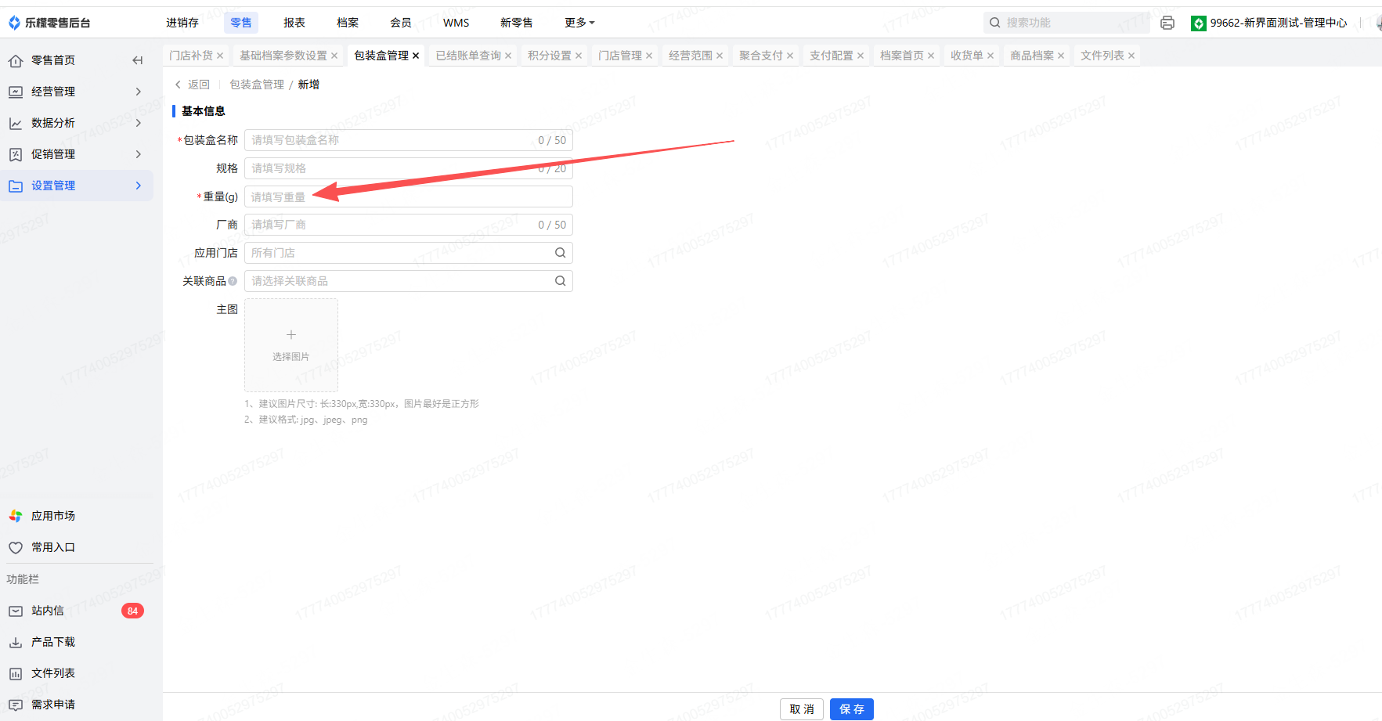Close the 商品档案 tab
This screenshot has width=1382, height=721.
click(x=1061, y=56)
